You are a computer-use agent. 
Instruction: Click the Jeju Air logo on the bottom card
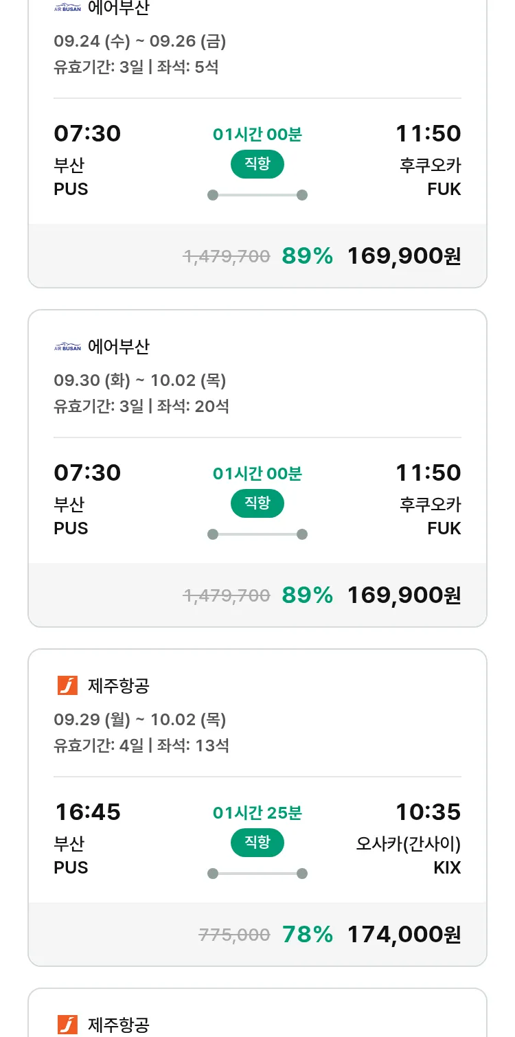click(67, 1025)
